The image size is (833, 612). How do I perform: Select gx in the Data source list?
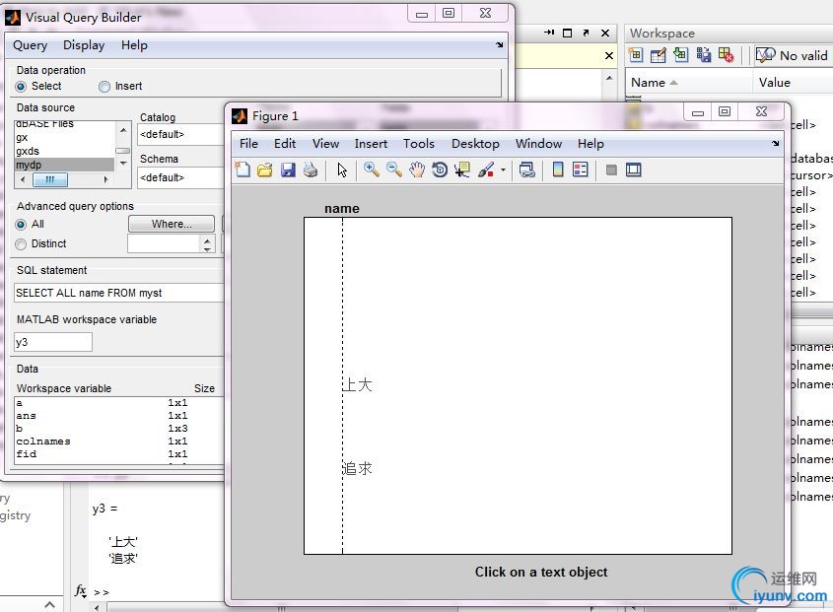64,138
